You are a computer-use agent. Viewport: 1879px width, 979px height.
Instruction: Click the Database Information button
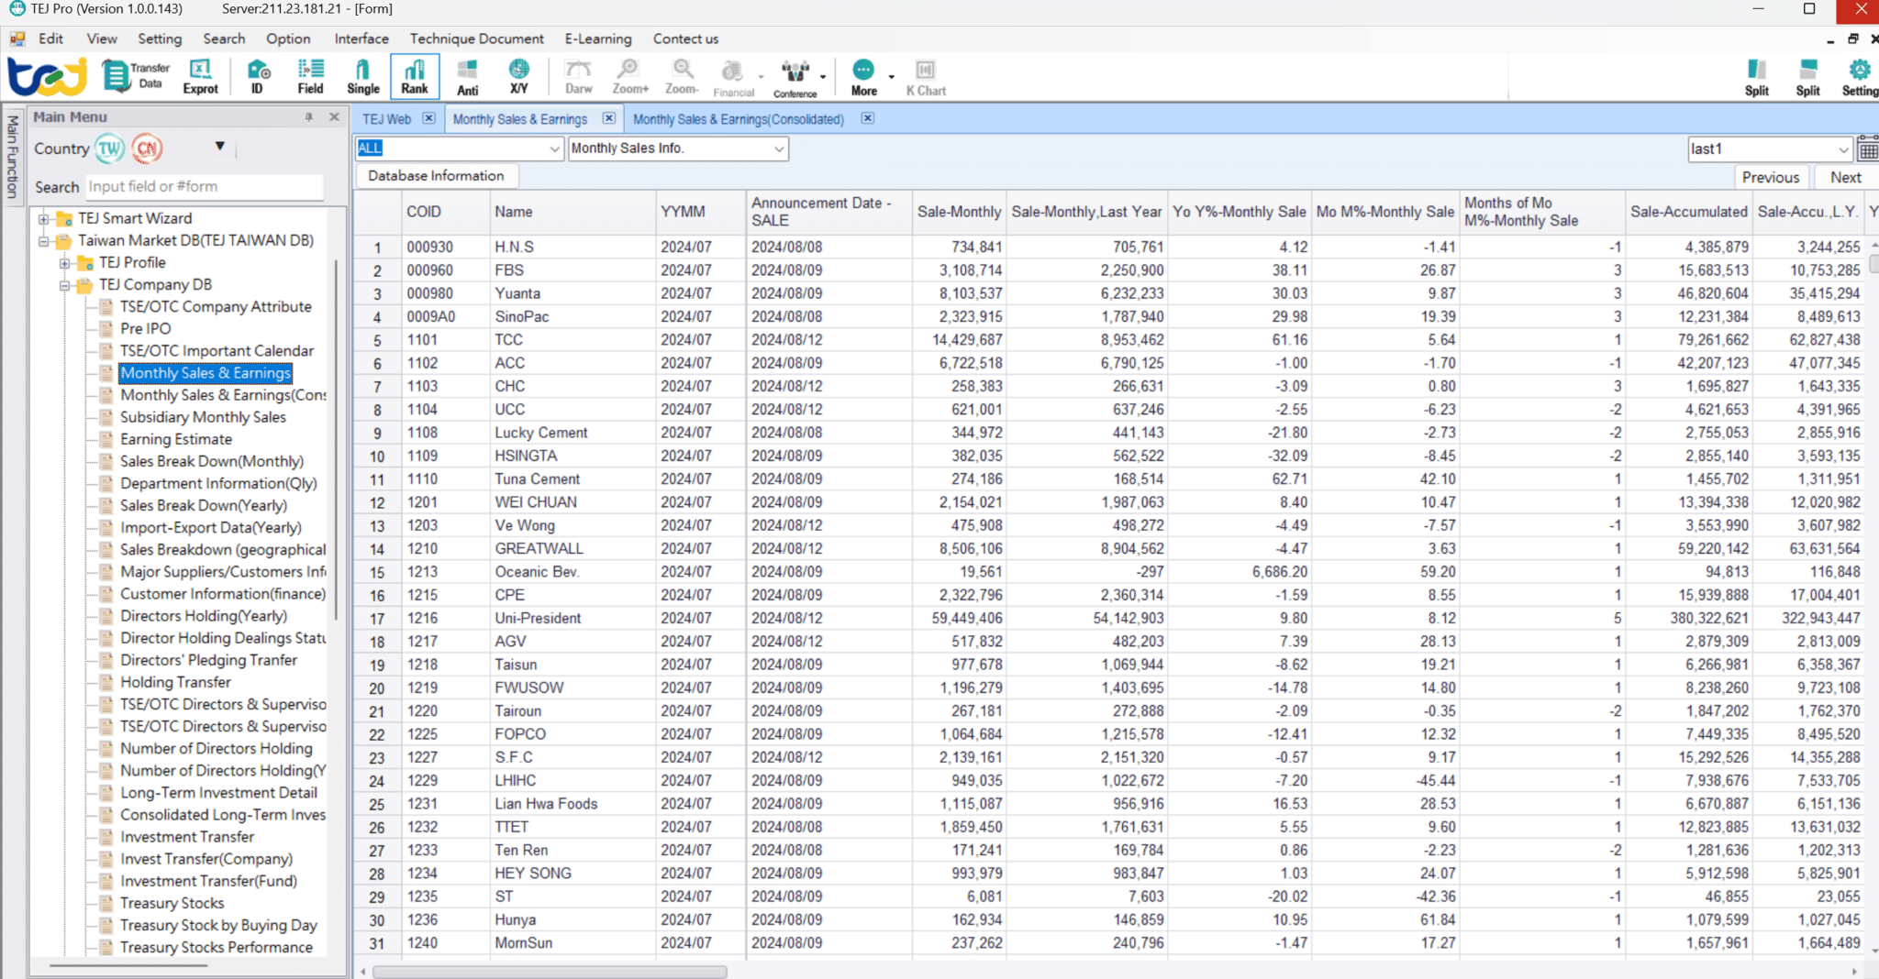[436, 175]
